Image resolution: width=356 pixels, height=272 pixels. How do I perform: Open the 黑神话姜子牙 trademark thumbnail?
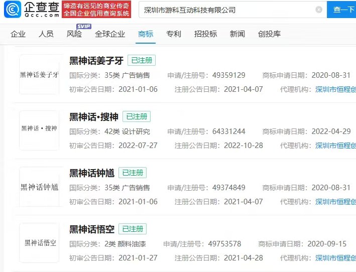[x=39, y=74]
